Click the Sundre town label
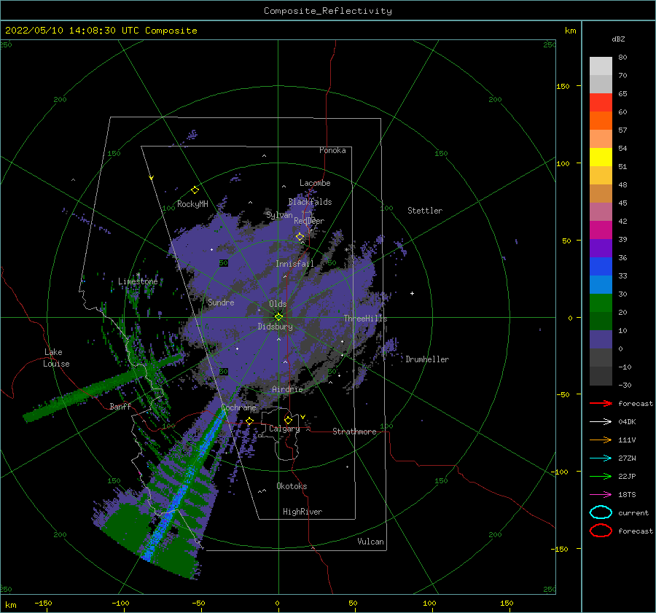The width and height of the screenshot is (656, 613). click(221, 302)
